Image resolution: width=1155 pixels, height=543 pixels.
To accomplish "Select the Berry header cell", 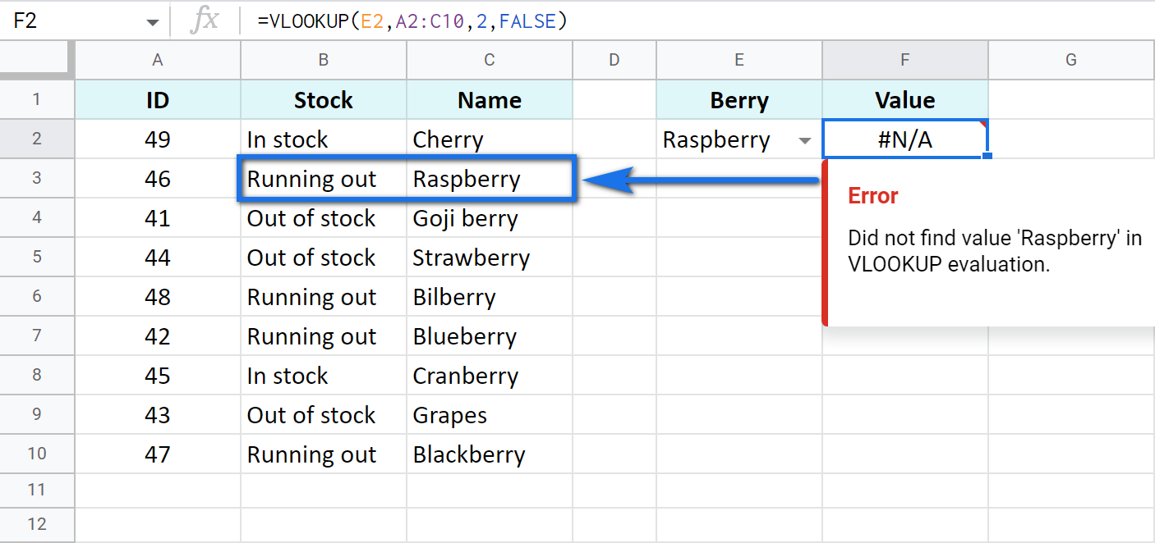I will pos(739,99).
